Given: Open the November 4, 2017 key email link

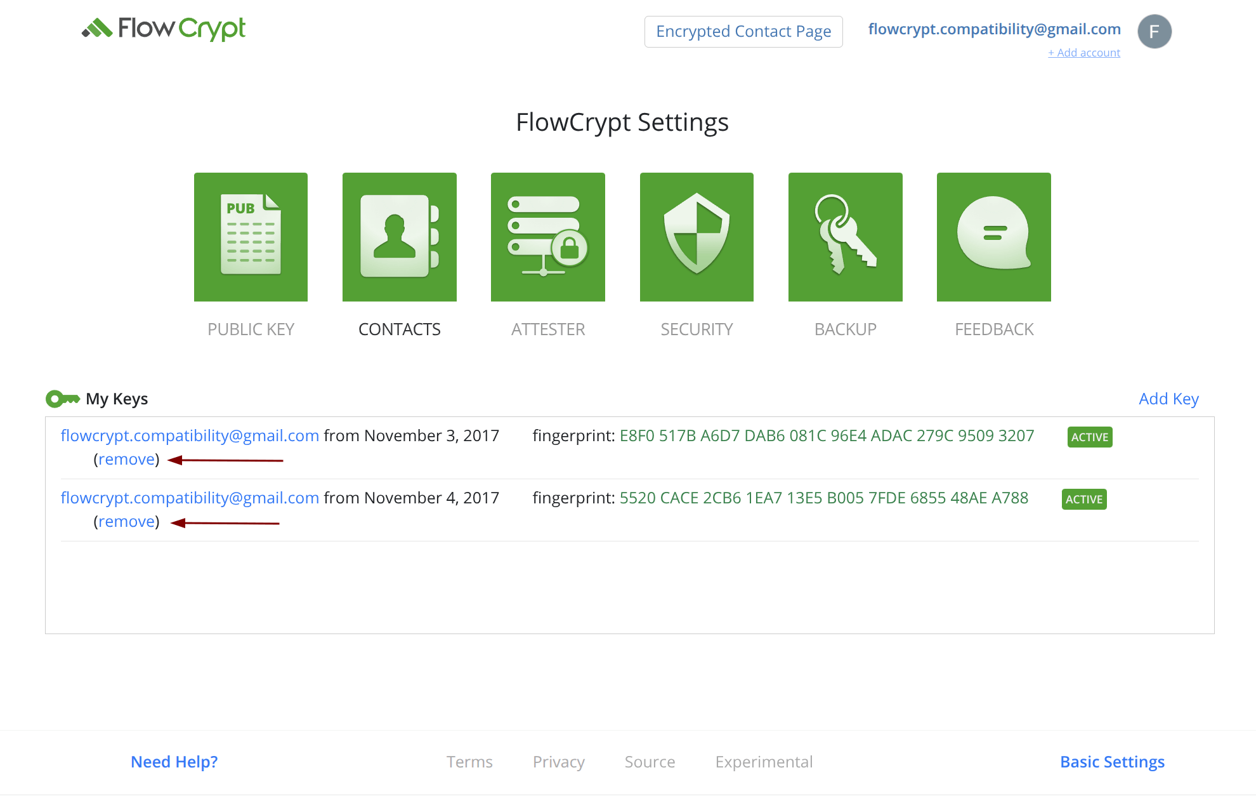Looking at the screenshot, I should [190, 498].
